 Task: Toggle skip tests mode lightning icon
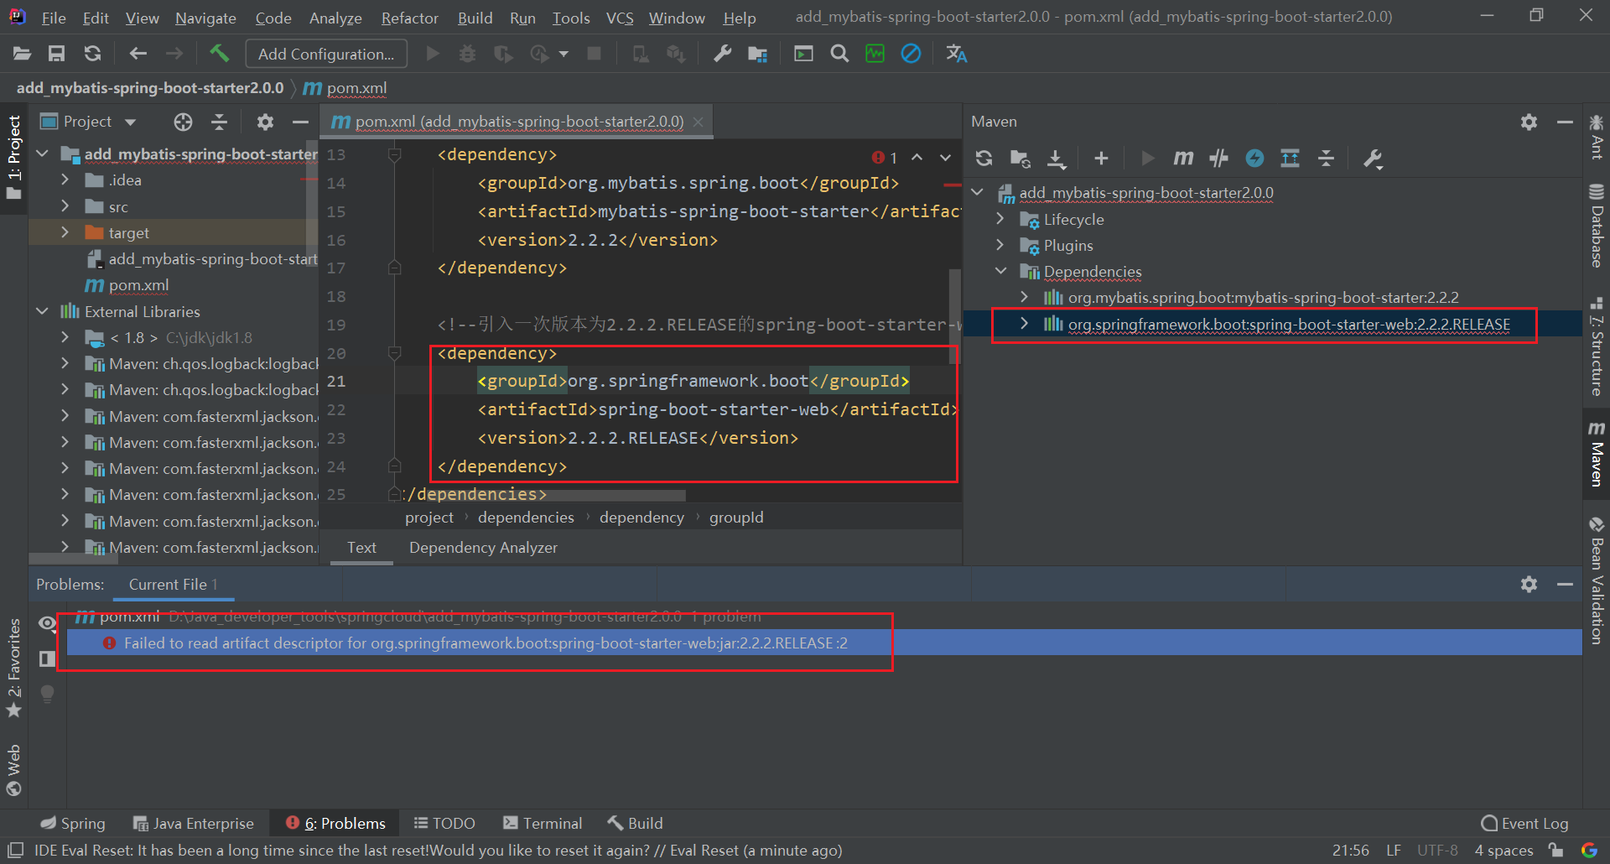click(1255, 159)
